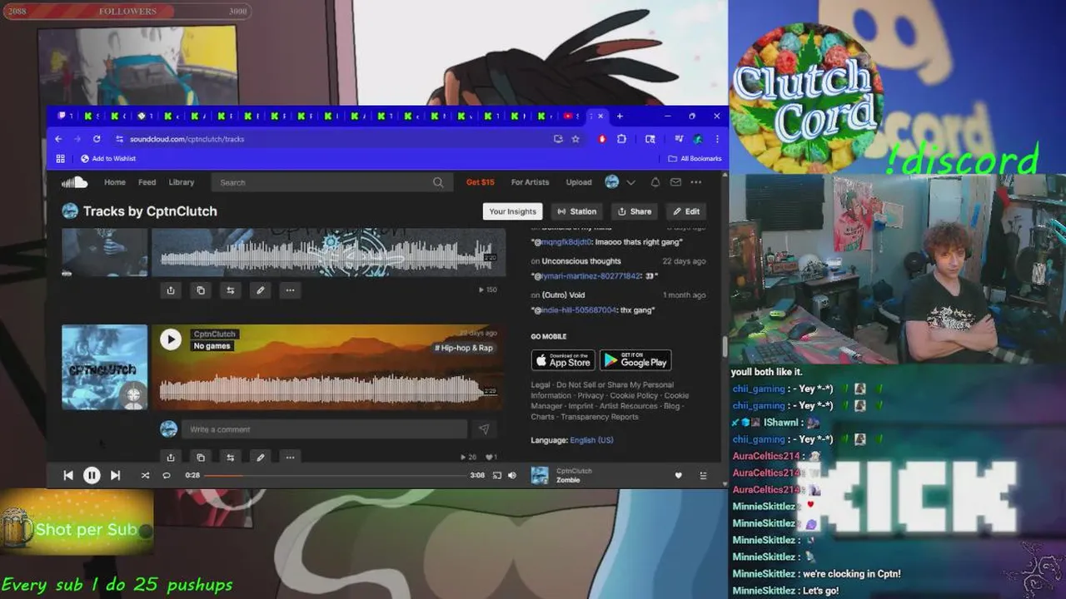This screenshot has width=1066, height=599.
Task: Open the Unconscious thoughts comment track link
Action: click(x=581, y=261)
